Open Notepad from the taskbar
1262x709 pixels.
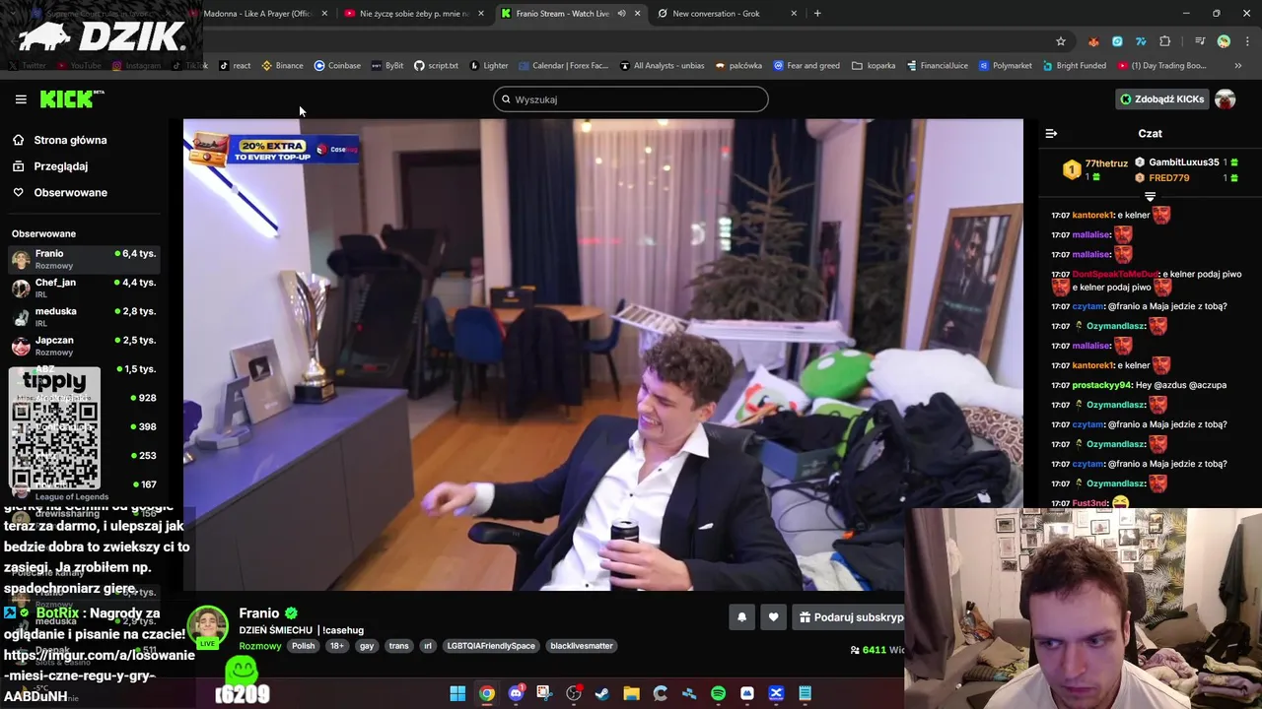coord(805,693)
